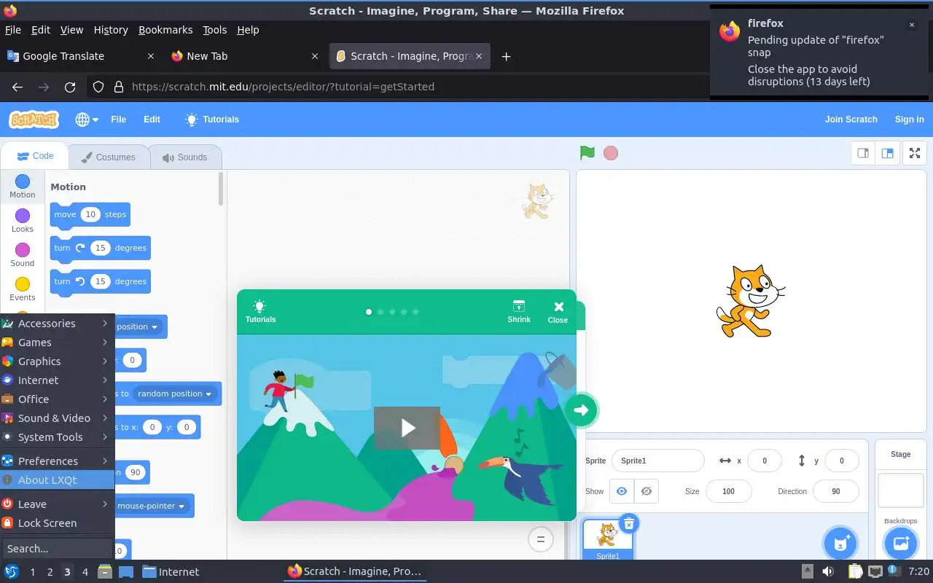Click the green flag to run project
933x583 pixels.
pos(587,153)
